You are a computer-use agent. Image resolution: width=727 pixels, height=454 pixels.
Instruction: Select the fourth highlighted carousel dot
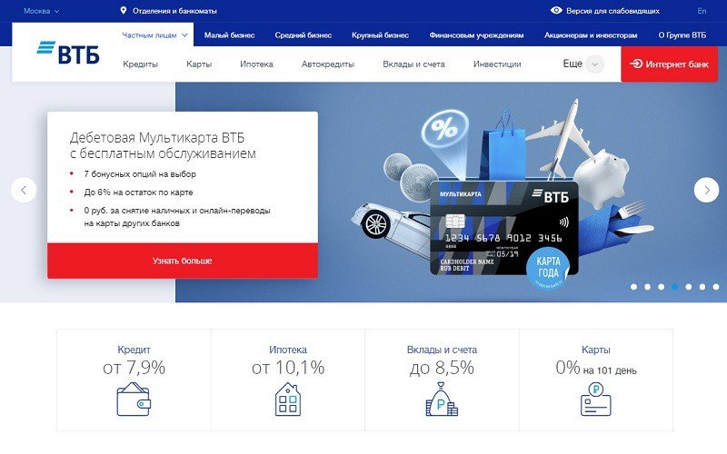point(675,287)
